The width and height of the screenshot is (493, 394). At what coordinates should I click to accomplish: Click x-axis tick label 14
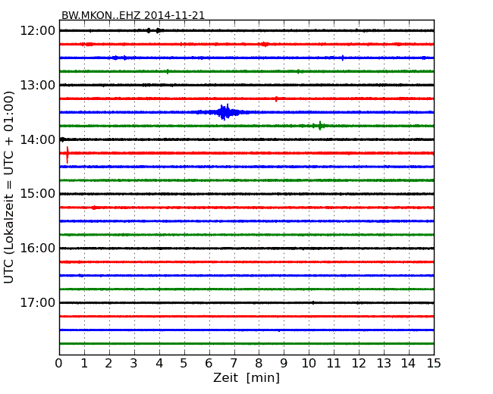click(408, 363)
